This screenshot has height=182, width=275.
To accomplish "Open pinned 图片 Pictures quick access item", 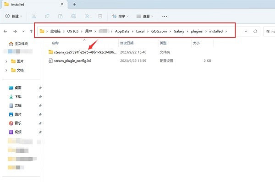I will coord(15,114).
